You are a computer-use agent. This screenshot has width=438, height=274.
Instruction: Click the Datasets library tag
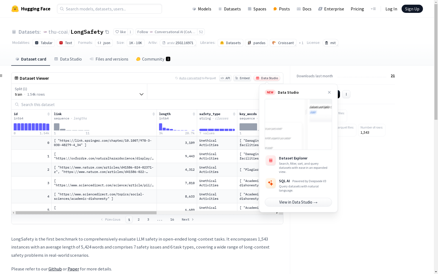pos(230,43)
